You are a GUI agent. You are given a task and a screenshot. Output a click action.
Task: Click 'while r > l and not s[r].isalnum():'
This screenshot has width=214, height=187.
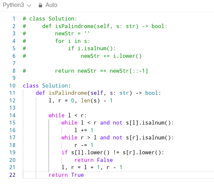[x=118, y=138]
